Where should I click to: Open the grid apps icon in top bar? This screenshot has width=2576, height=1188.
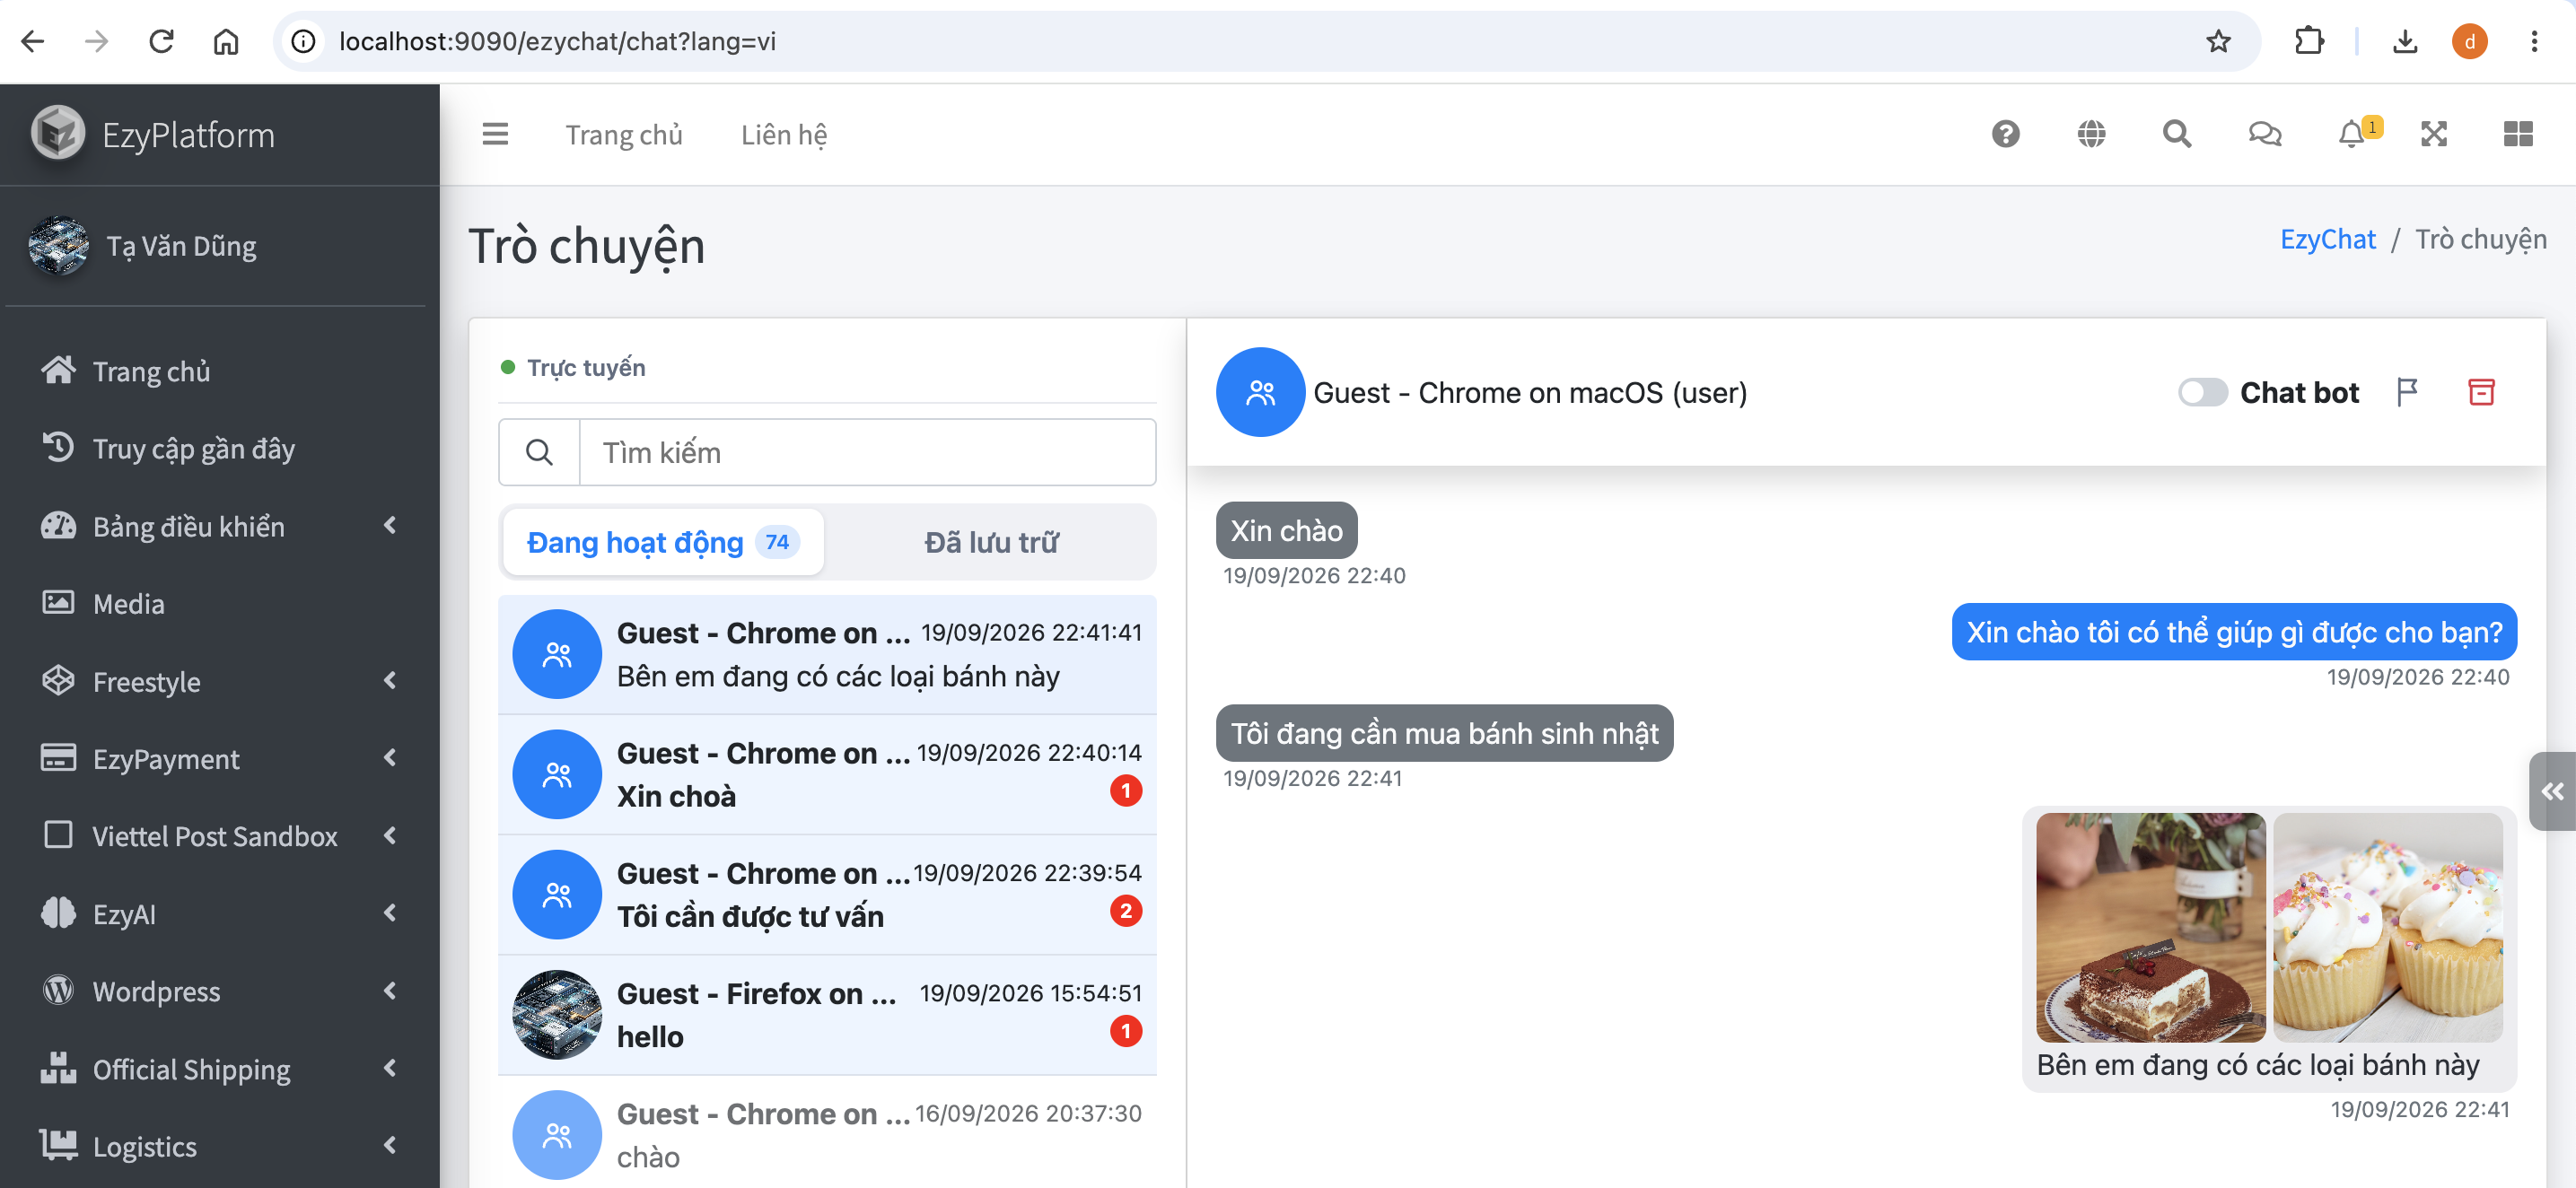click(2517, 134)
